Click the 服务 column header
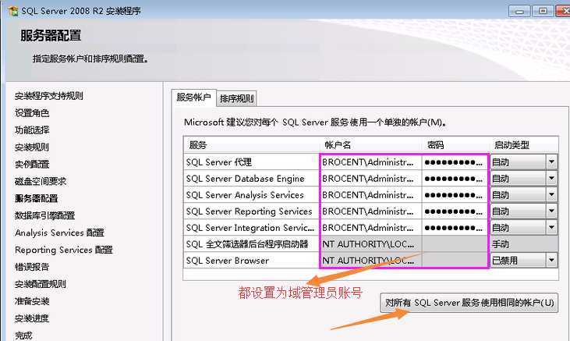570x341 pixels. coord(252,145)
